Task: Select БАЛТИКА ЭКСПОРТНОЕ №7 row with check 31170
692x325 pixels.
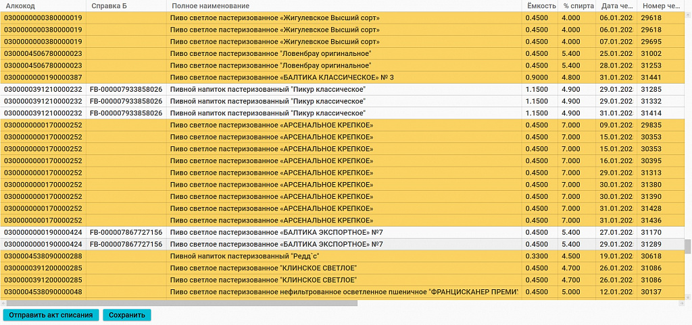Action: click(x=343, y=232)
